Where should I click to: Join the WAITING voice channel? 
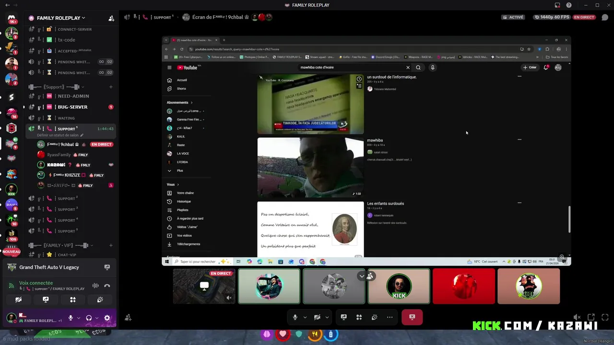point(70,118)
